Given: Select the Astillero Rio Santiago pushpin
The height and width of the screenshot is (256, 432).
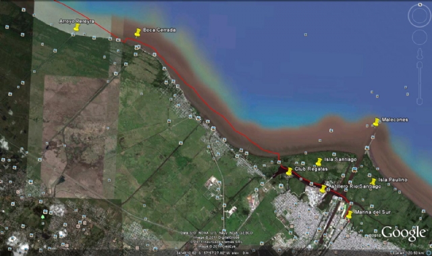Looking at the screenshot, I should 323,189.
